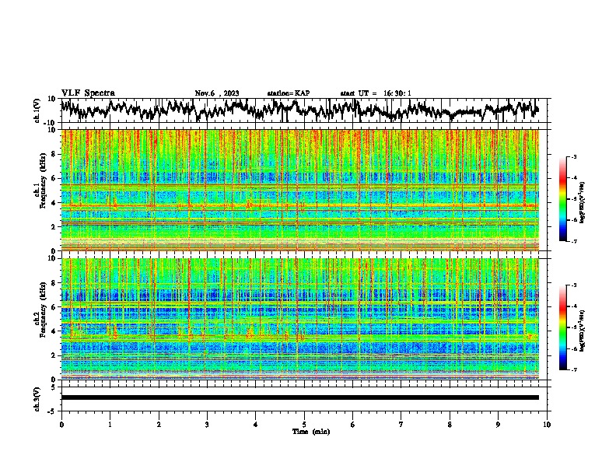Click the "-3" label on ch.2 color bar
The image size is (616, 476).
coord(573,285)
